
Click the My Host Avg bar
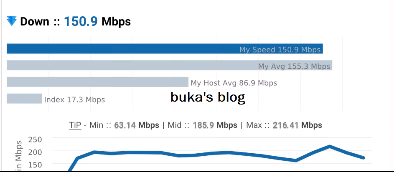(97, 82)
